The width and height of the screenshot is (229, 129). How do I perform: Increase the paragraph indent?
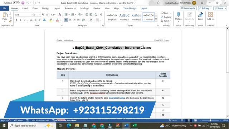91,15
